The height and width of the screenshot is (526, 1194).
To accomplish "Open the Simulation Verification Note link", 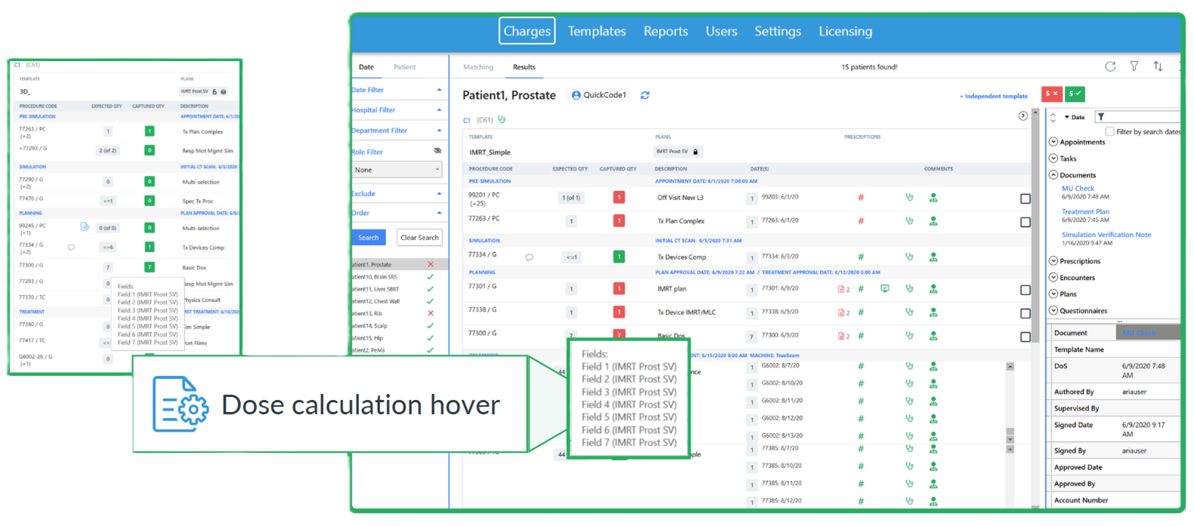I will [1106, 235].
